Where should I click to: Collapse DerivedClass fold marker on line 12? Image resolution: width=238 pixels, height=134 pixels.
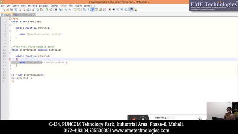click(x=10, y=53)
